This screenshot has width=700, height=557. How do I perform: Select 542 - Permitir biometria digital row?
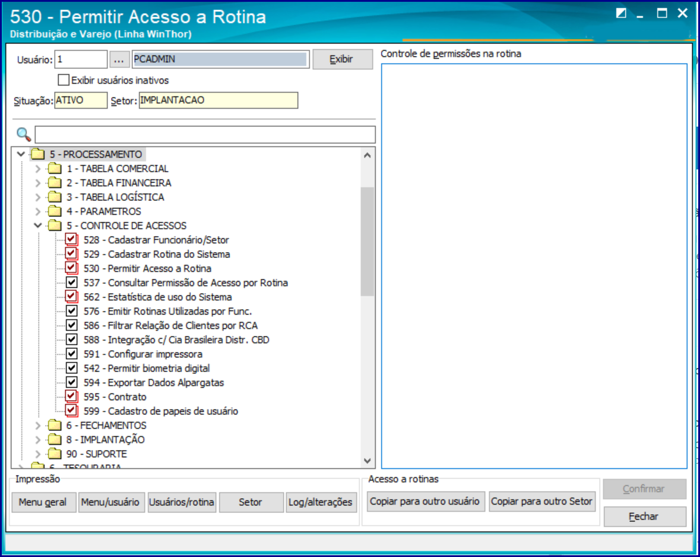[x=147, y=369]
